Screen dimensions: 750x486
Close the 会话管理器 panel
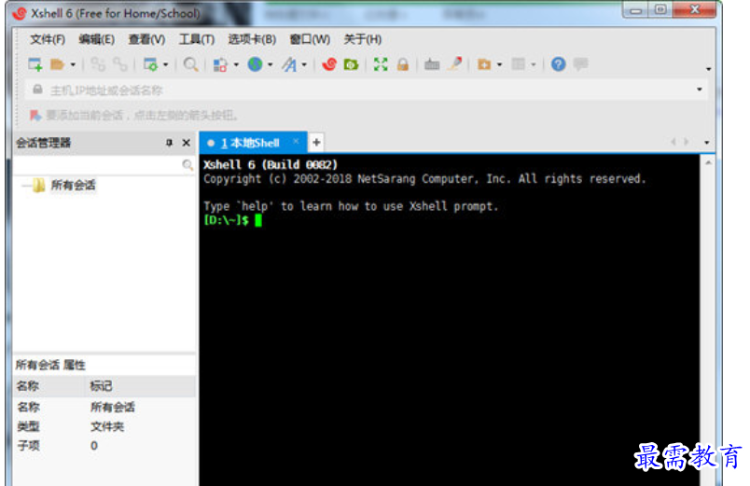coord(186,143)
